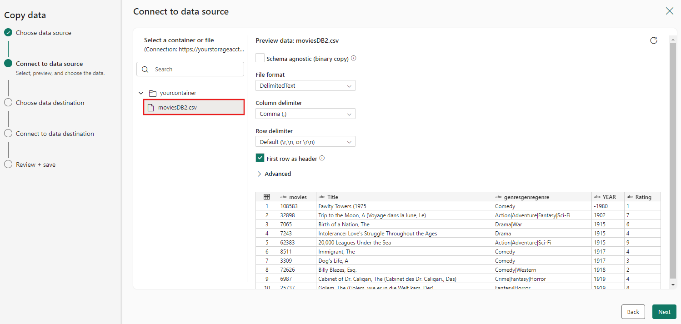Open the File format dropdown
681x324 pixels.
pos(305,85)
